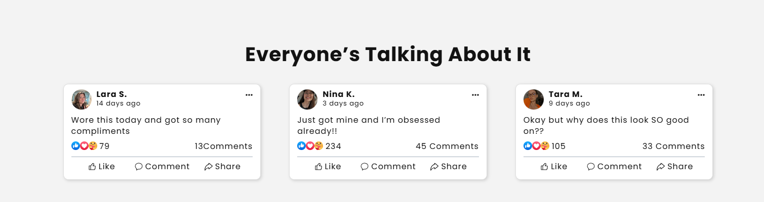Click the Comment bubble icon on Tara M. post
Viewport: 764px width, 202px height.
(590, 167)
